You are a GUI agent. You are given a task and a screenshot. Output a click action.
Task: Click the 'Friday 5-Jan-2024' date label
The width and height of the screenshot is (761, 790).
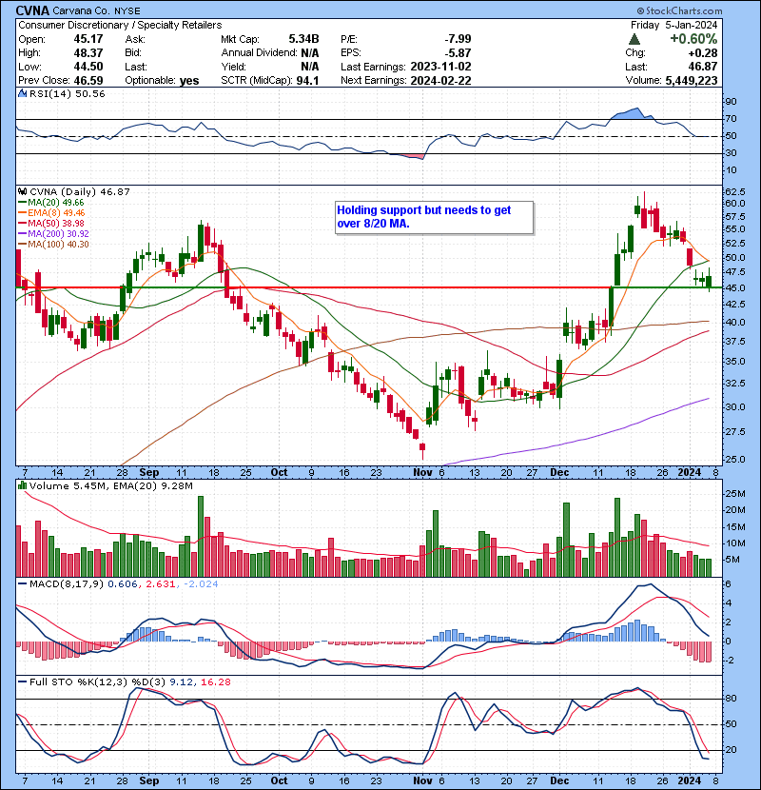tap(673, 25)
